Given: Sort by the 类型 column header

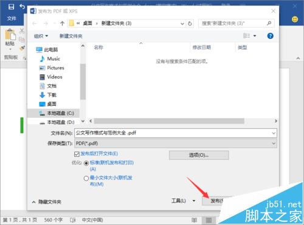Looking at the screenshot, I should tap(243, 47).
